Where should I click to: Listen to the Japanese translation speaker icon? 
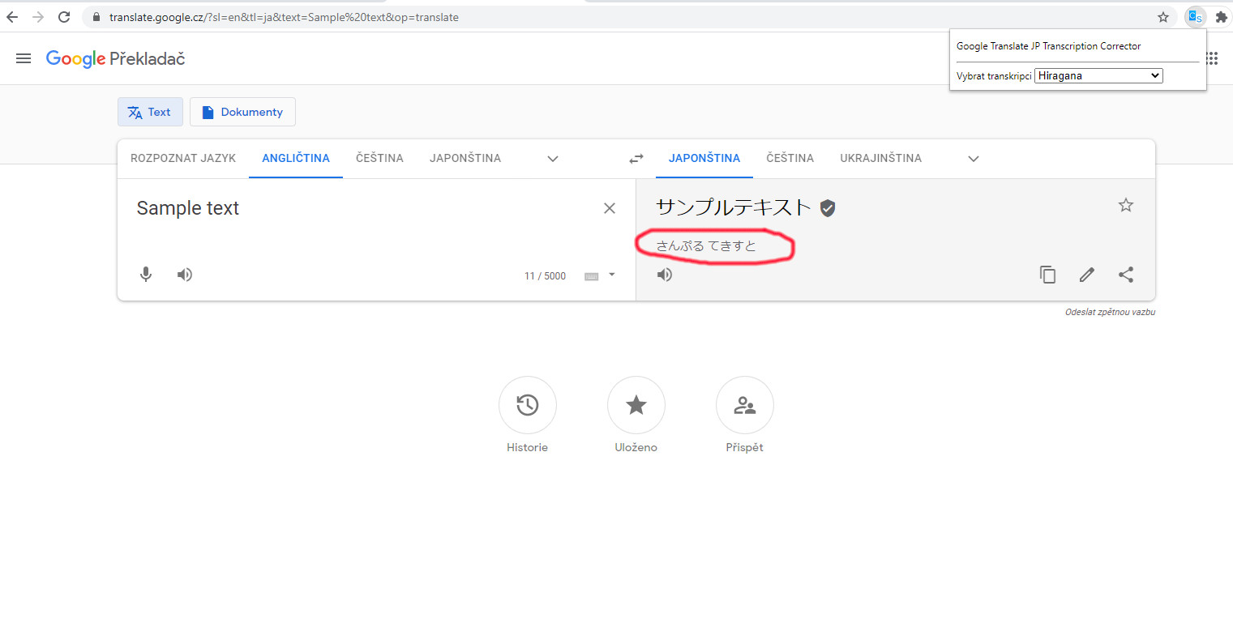[x=665, y=275]
